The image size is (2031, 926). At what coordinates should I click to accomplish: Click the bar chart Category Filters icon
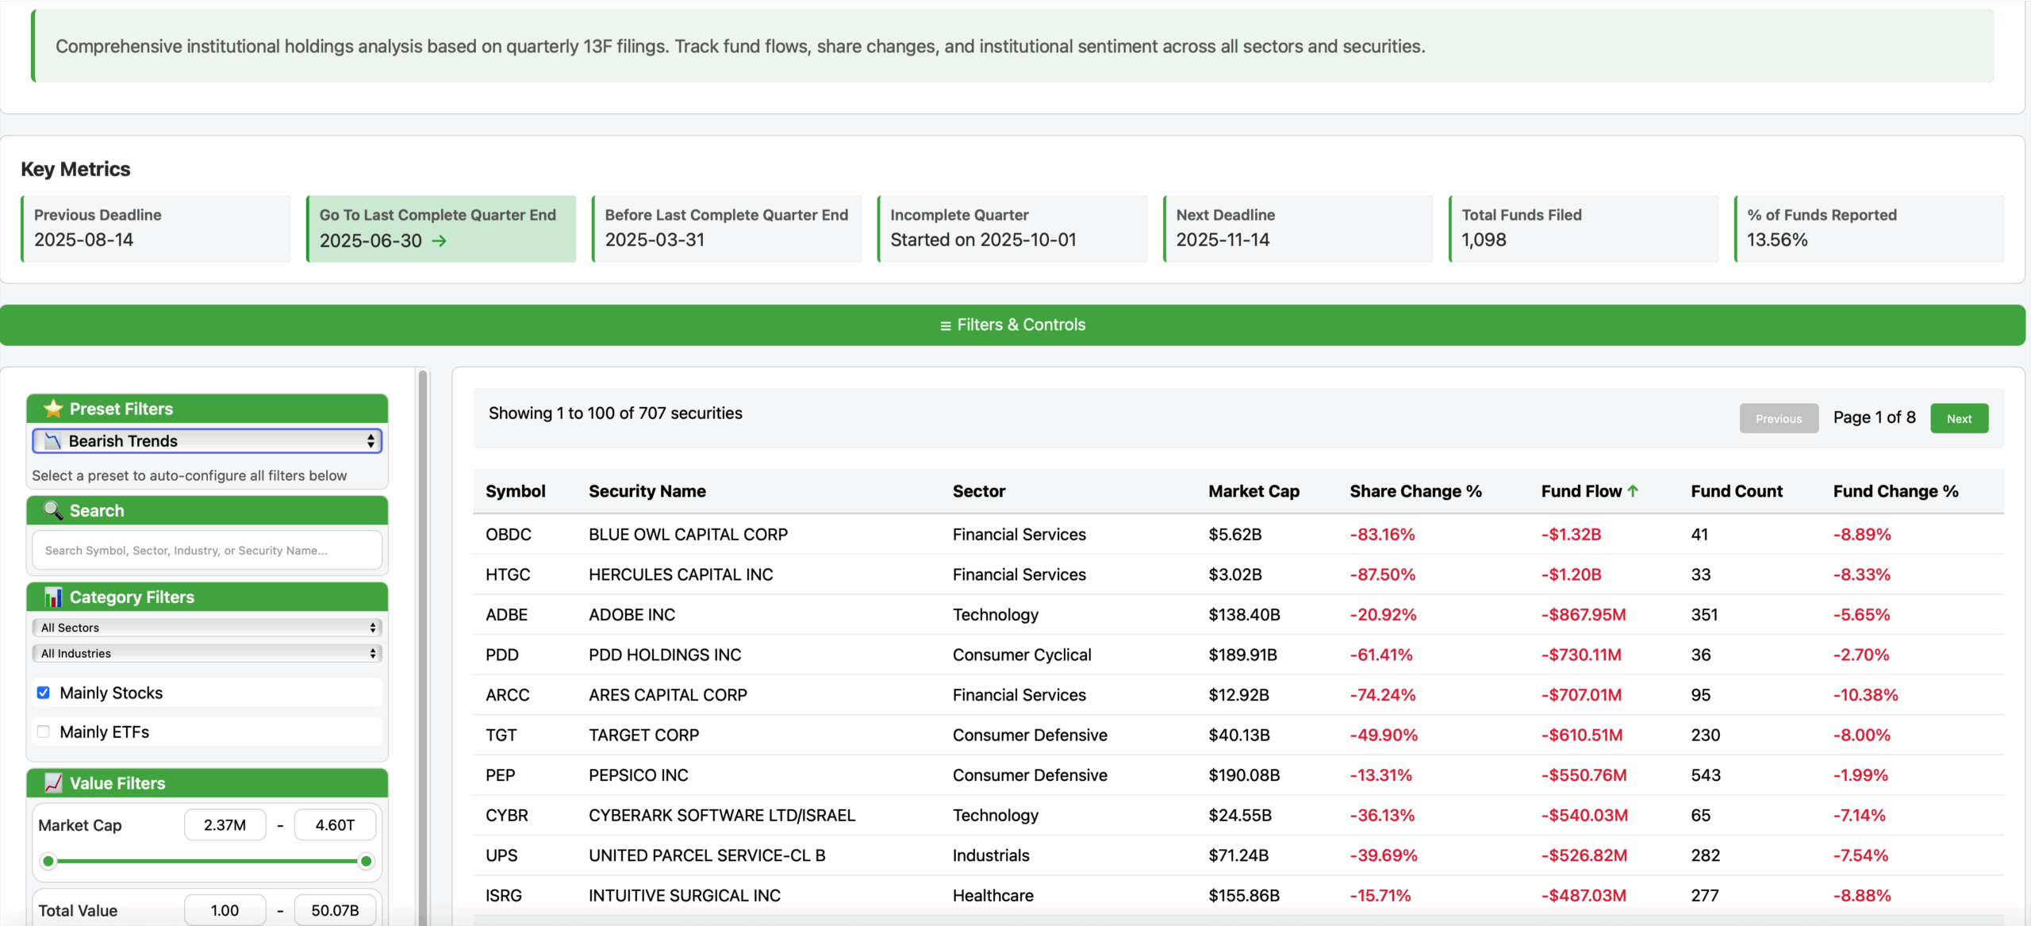(x=53, y=597)
